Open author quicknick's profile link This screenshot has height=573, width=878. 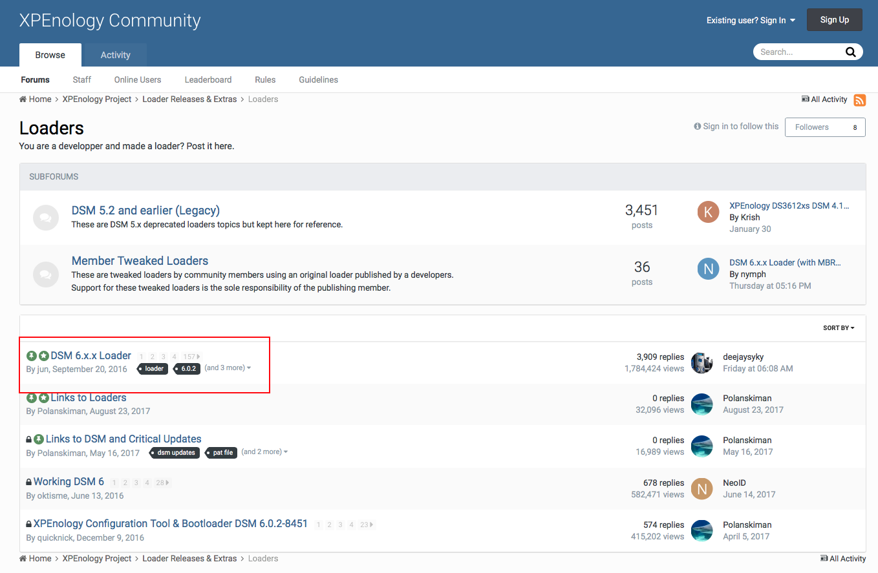tap(55, 537)
